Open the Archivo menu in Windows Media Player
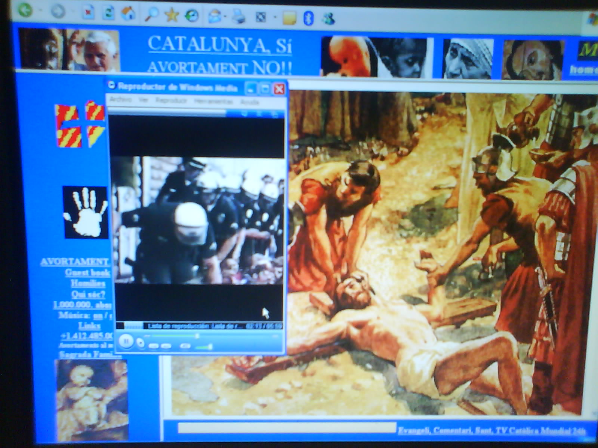Viewport: 598px width, 448px height. [x=120, y=99]
